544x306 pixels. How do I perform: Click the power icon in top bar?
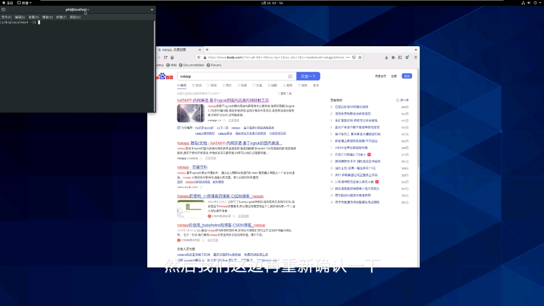click(x=535, y=3)
